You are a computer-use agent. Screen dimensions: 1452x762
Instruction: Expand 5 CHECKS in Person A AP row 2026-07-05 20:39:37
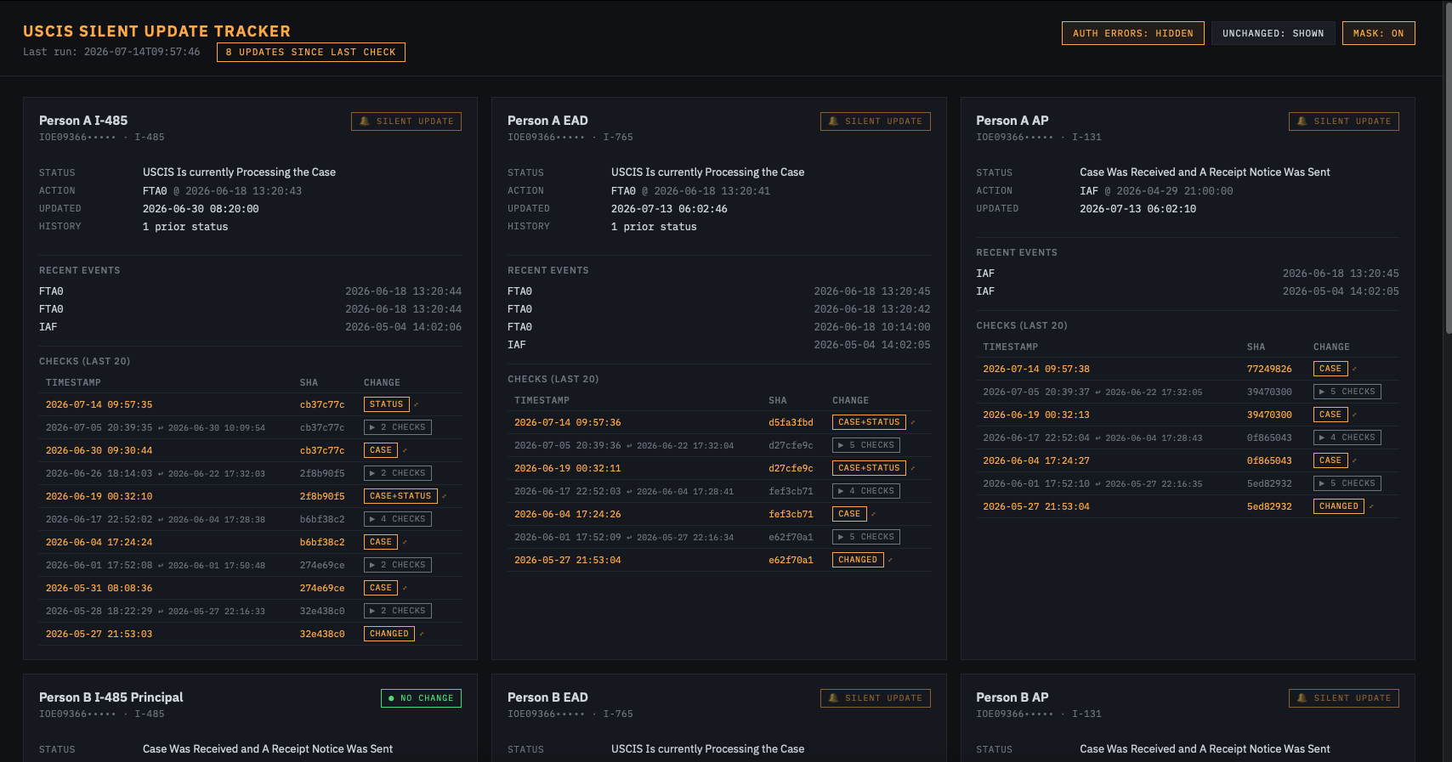(1347, 392)
